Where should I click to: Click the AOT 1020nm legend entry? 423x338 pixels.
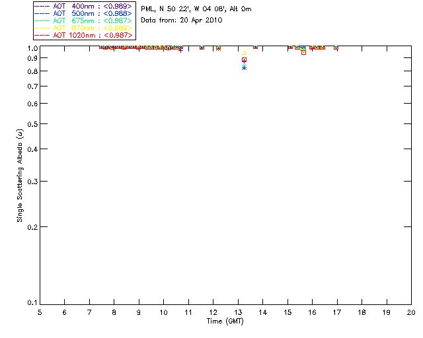[x=83, y=35]
